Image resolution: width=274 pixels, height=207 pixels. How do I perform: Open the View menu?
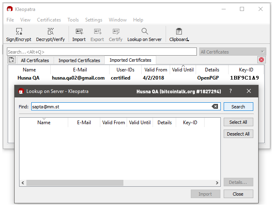pos(25,20)
